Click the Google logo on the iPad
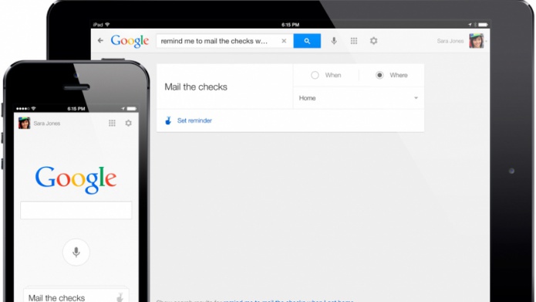Image resolution: width=536 pixels, height=302 pixels. point(130,41)
